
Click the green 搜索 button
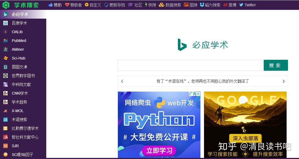[x=276, y=65]
